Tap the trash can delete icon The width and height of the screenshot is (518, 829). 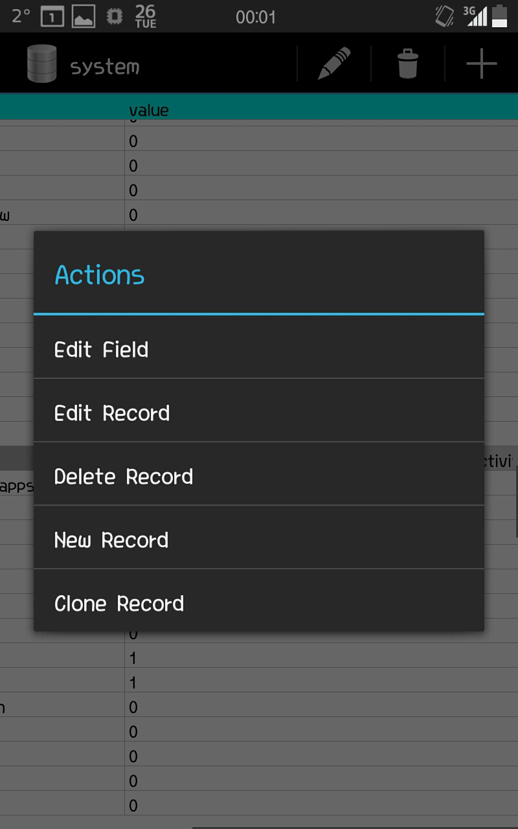pyautogui.click(x=408, y=64)
